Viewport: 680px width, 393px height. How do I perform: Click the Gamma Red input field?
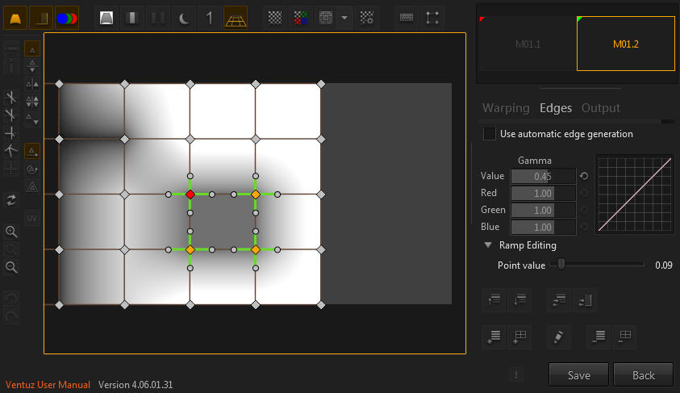(x=543, y=194)
